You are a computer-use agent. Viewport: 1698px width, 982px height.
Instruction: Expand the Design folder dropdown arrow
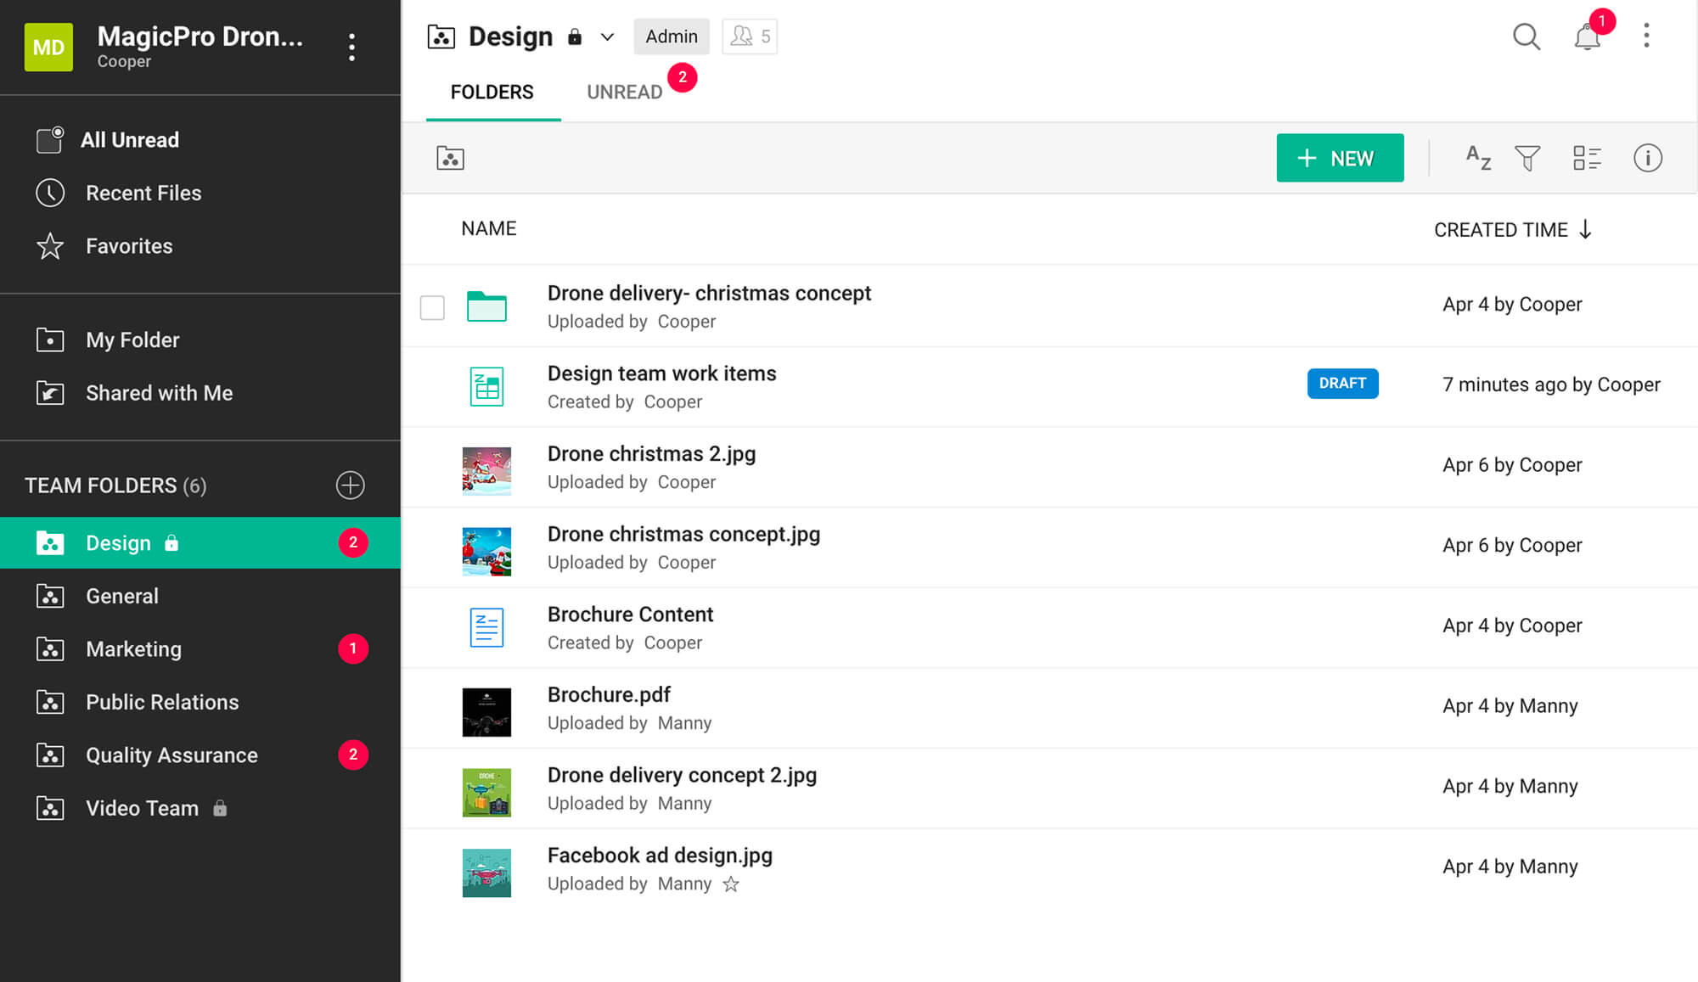tap(605, 36)
